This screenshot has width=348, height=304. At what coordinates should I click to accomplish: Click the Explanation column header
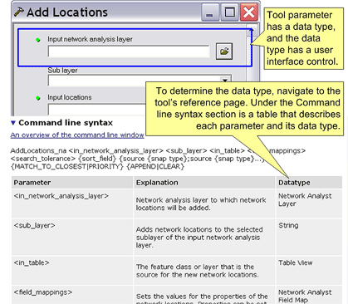(204, 183)
